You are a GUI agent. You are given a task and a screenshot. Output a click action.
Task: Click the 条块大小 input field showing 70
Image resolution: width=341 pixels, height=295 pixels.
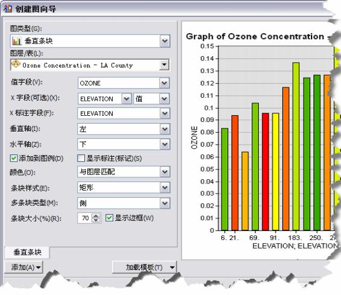coord(85,218)
